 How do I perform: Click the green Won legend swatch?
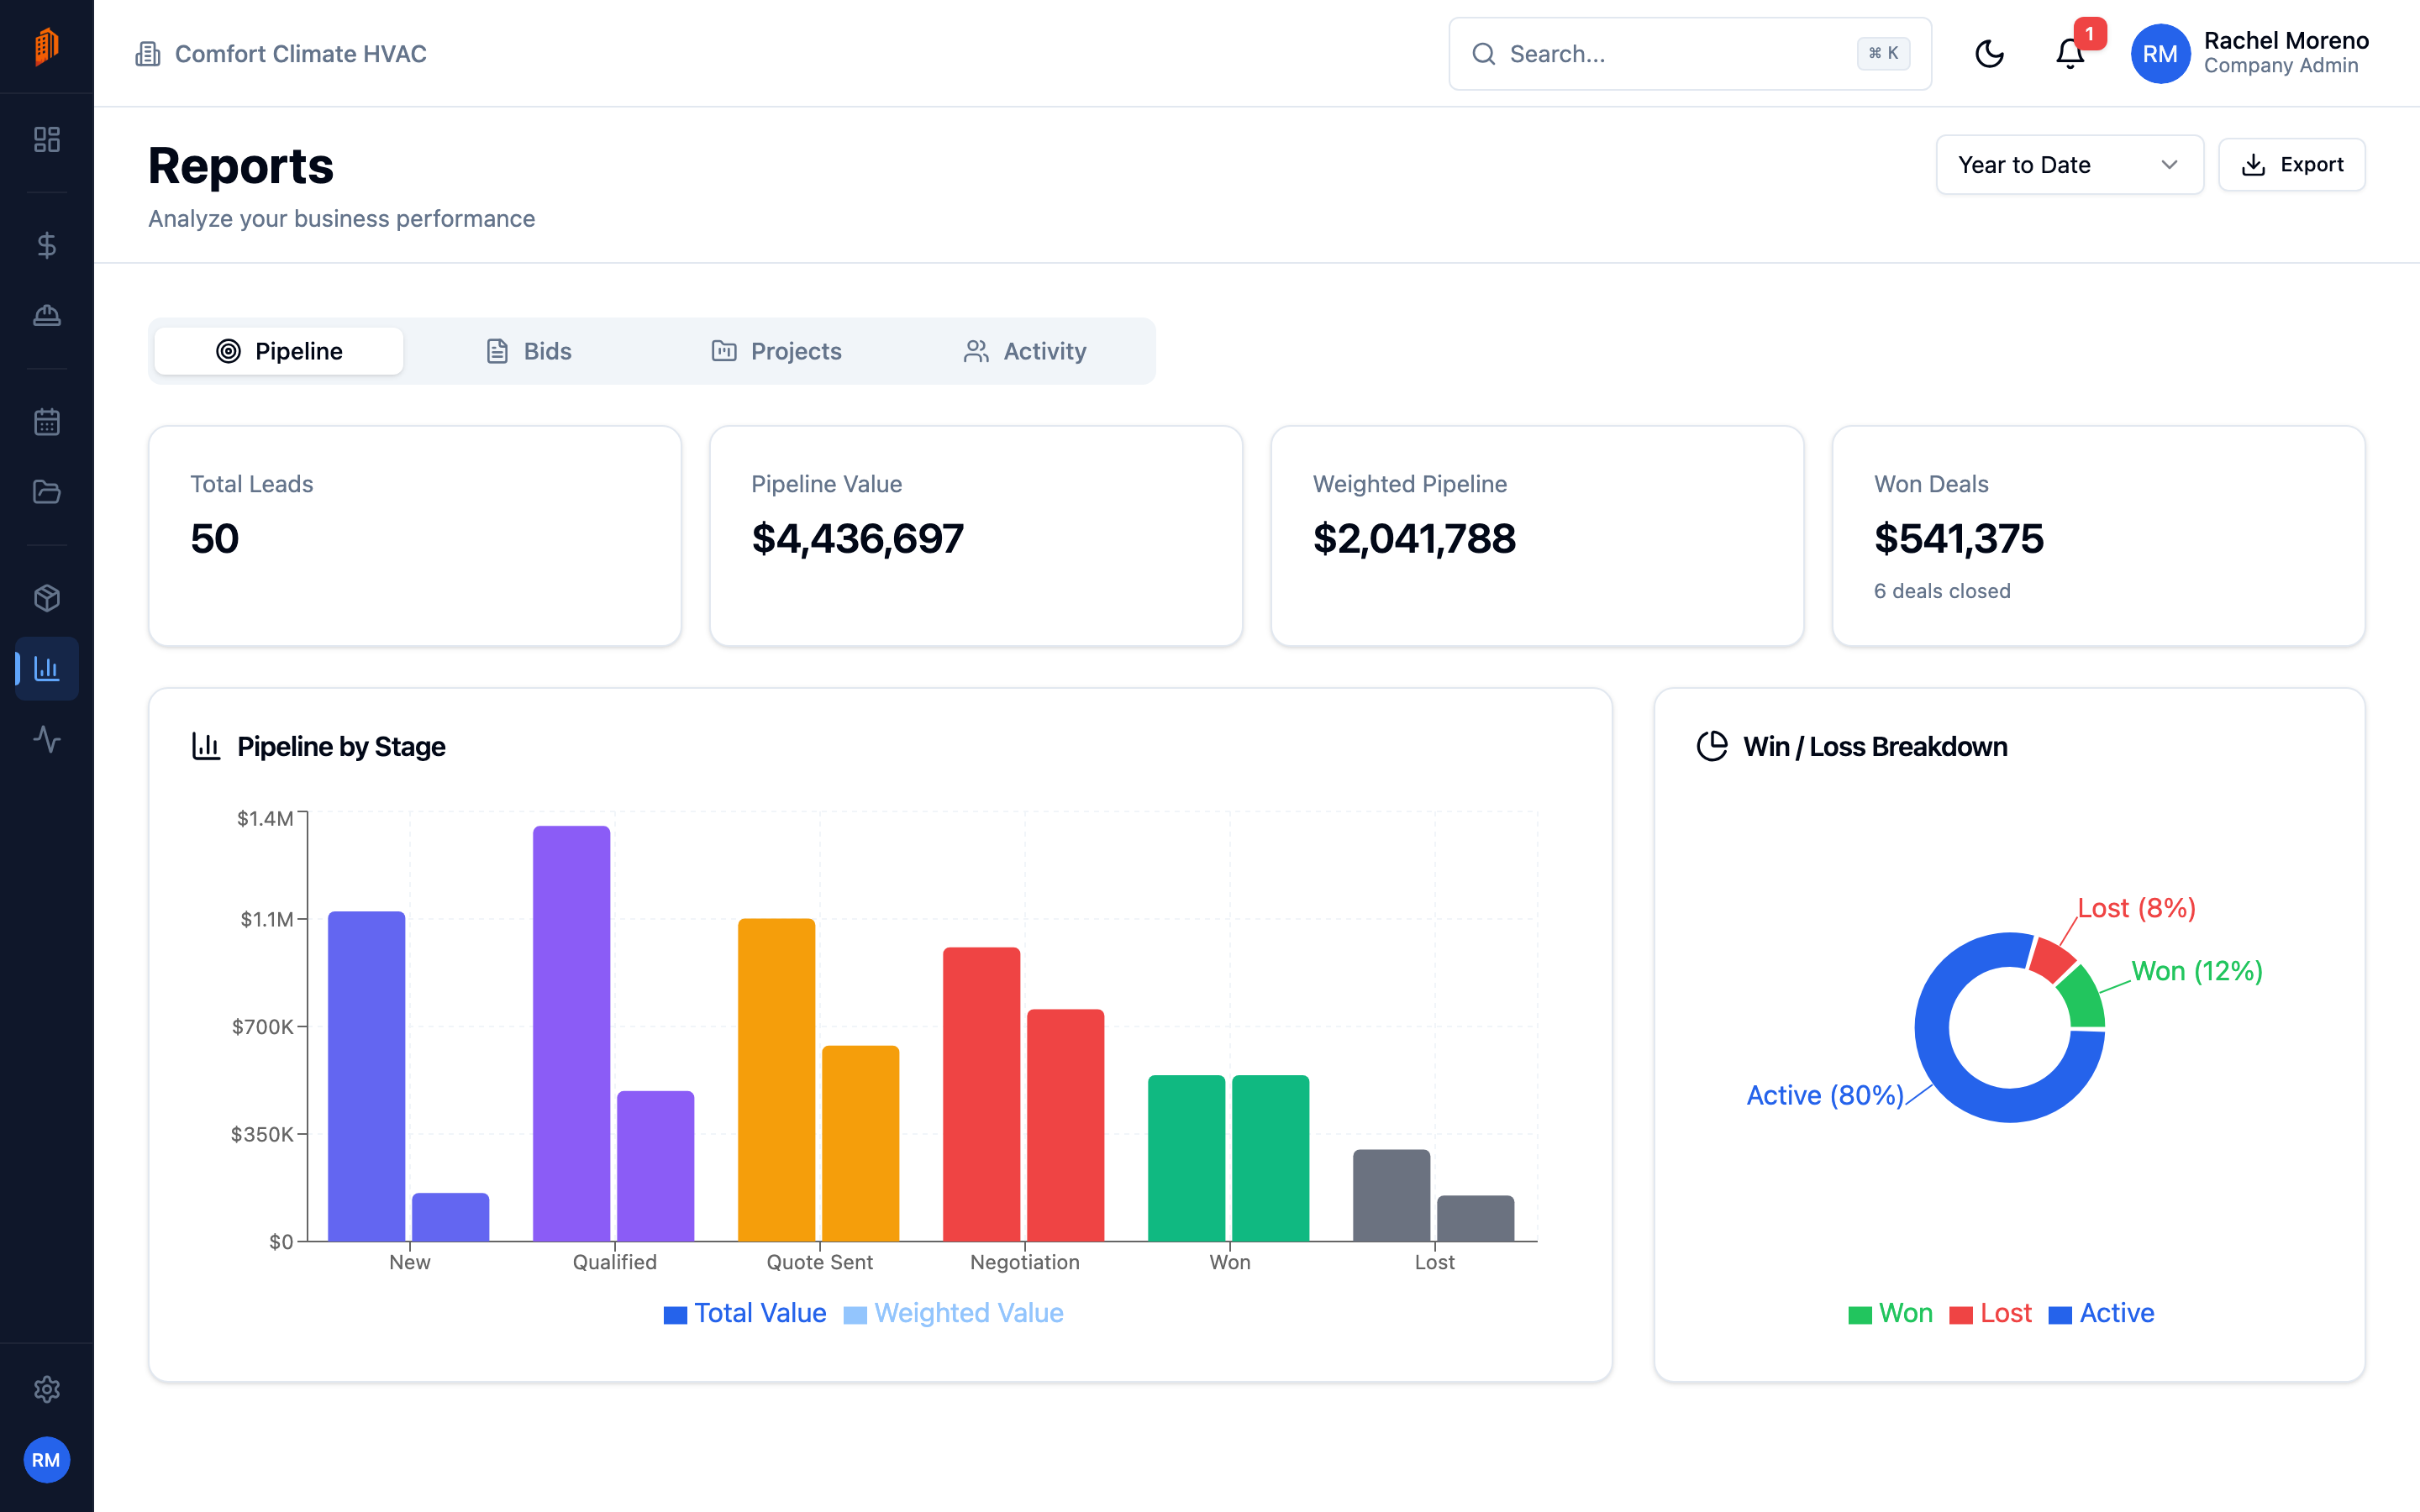[x=1860, y=1315]
